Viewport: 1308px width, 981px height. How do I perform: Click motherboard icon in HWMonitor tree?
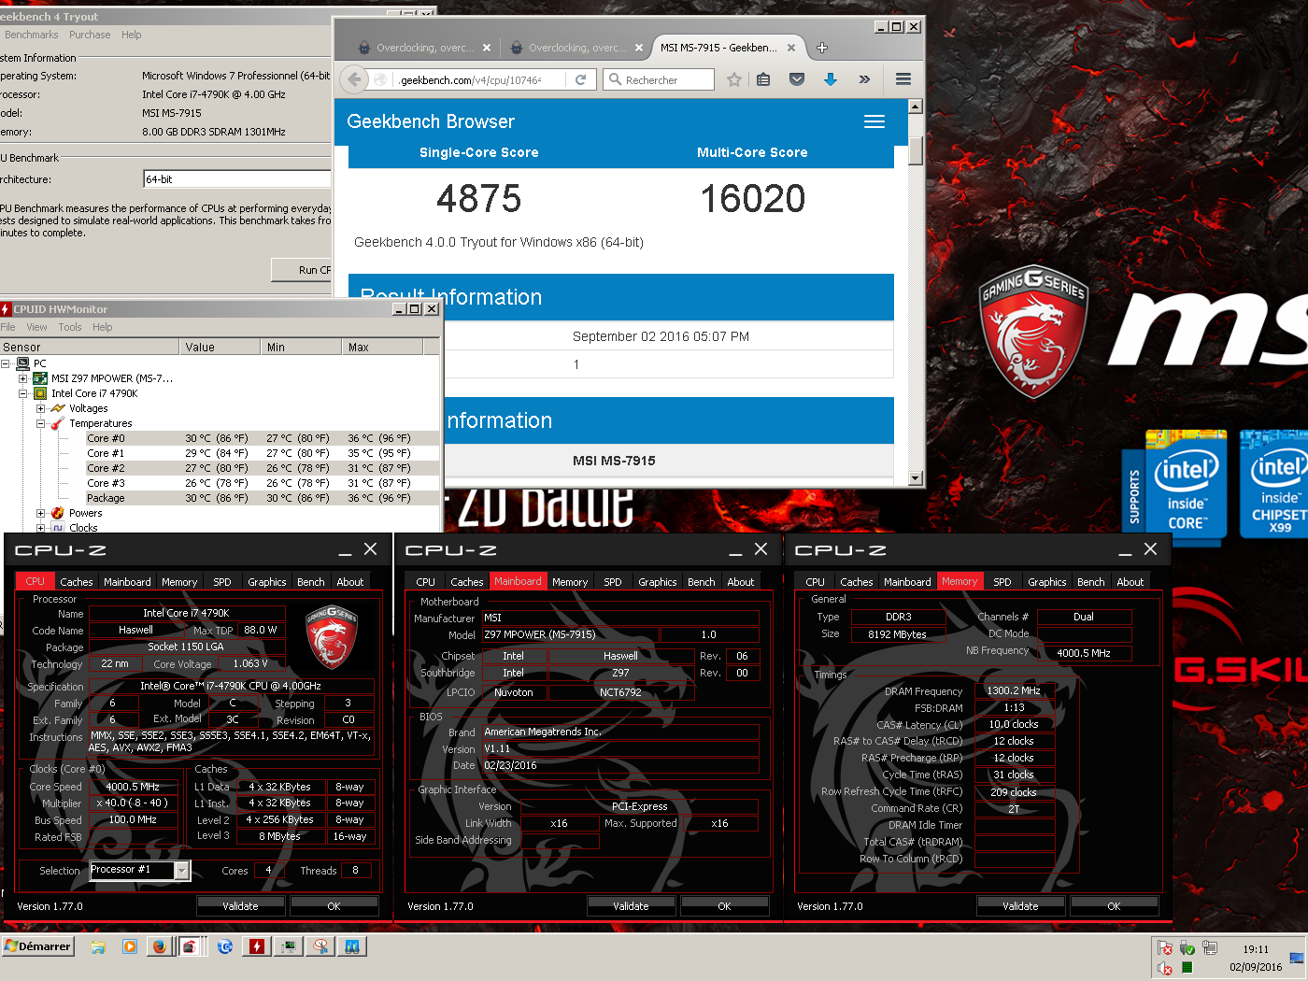(x=40, y=378)
